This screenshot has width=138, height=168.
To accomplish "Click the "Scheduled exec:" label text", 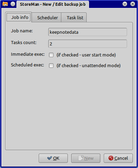I will tap(27, 65).
